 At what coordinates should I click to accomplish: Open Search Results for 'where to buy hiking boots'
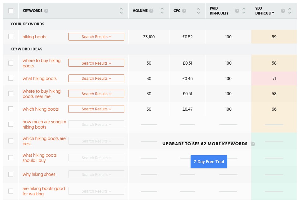(x=96, y=63)
